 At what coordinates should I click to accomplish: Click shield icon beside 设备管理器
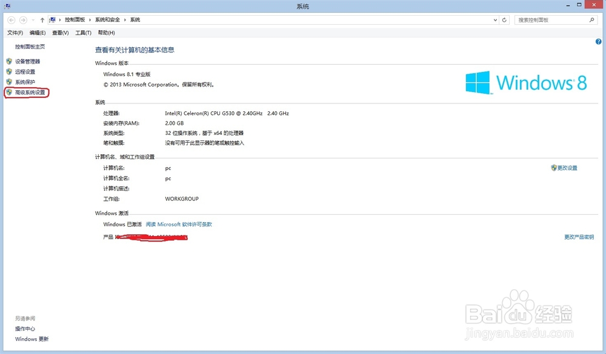click(9, 61)
